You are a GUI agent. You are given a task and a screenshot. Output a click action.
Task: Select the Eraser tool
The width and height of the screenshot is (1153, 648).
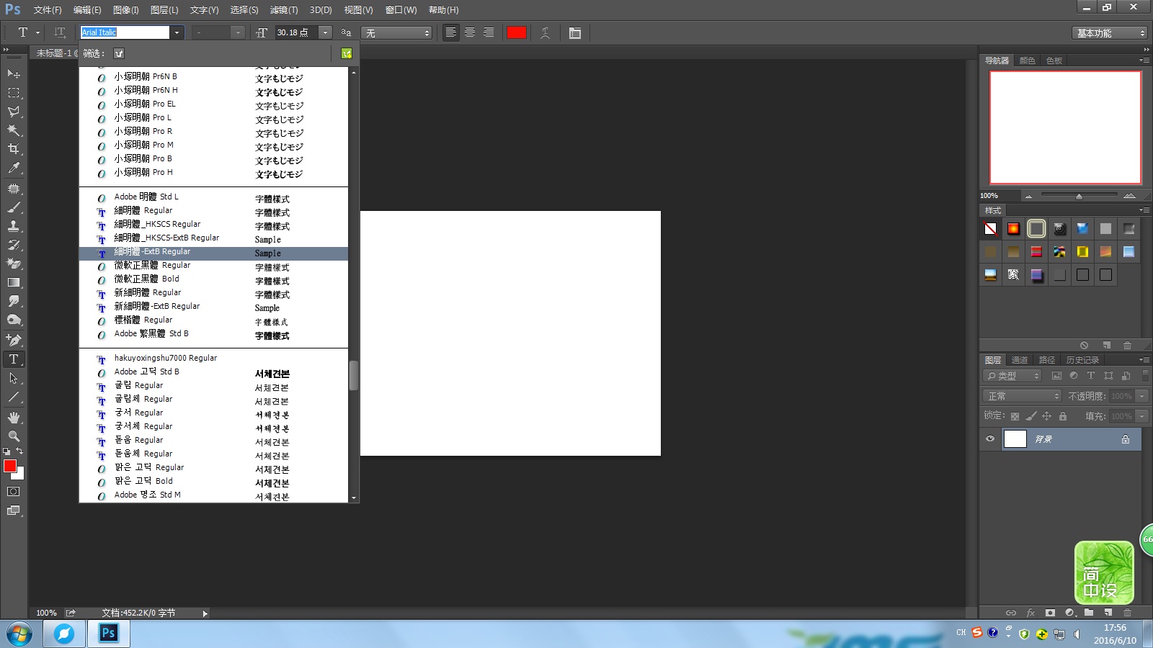pos(14,264)
